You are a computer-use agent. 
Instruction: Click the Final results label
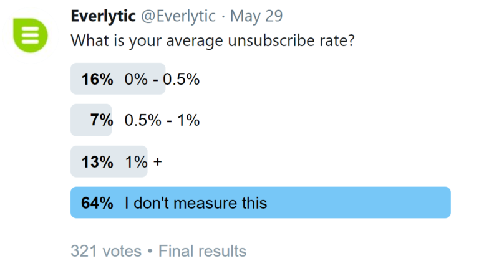202,251
